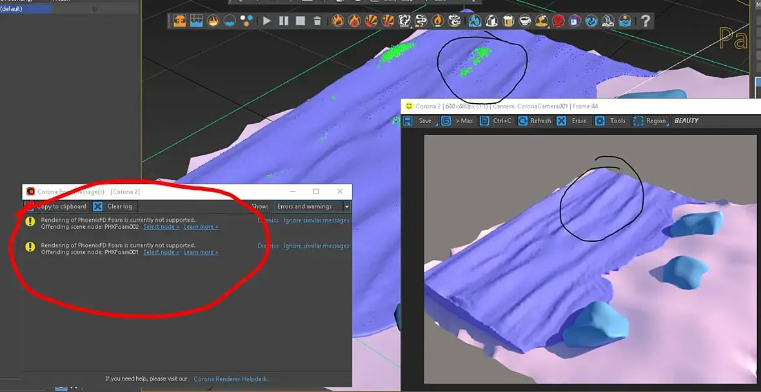Apply the ocean waves preset icon
This screenshot has height=392, width=761.
625,21
